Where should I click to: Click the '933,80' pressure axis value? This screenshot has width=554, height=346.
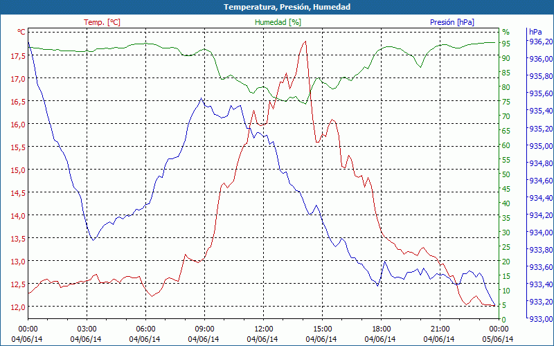pos(540,250)
